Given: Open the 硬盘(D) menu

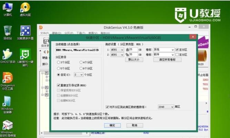Looking at the screenshot, I should tap(57, 33).
